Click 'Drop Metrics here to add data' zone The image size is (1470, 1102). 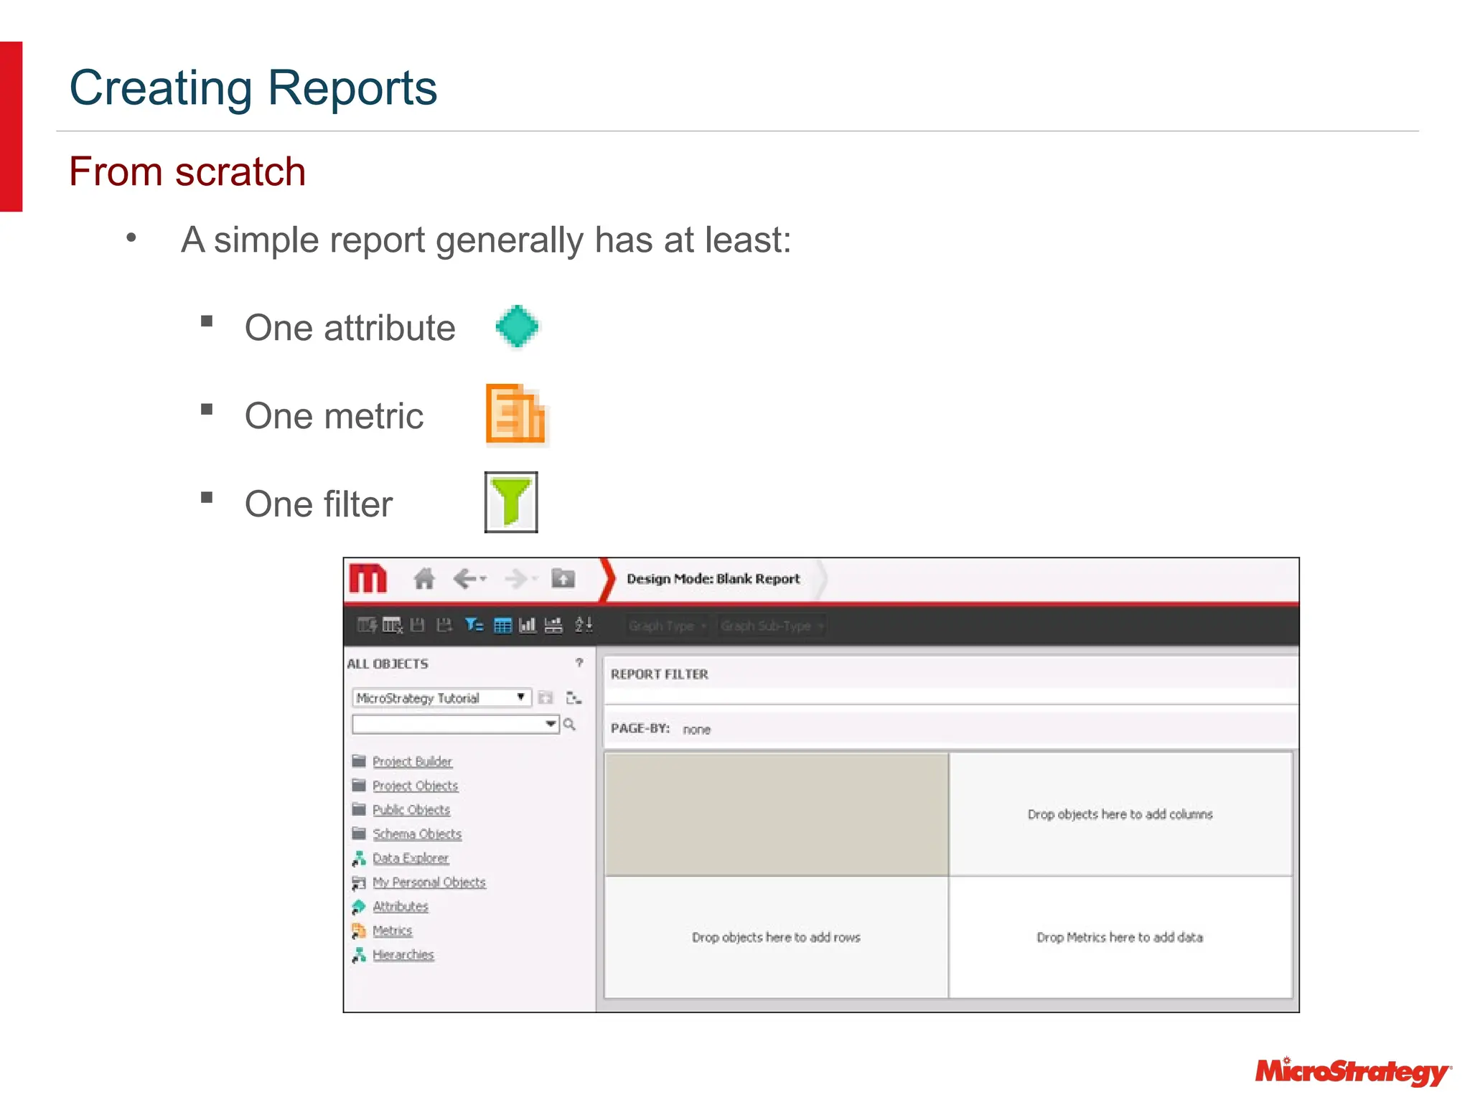pos(1120,937)
